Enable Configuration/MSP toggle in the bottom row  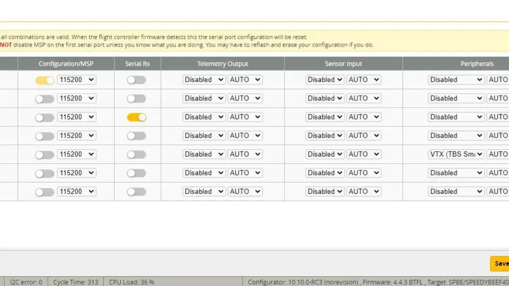(x=45, y=192)
